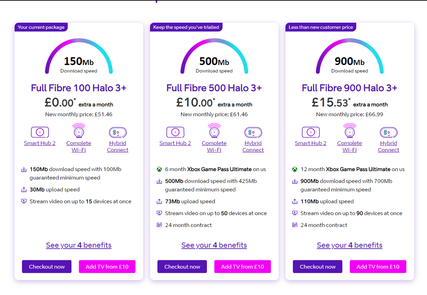Add TV from £10 to Full Fibre 900
The height and width of the screenshot is (295, 427).
(x=378, y=266)
